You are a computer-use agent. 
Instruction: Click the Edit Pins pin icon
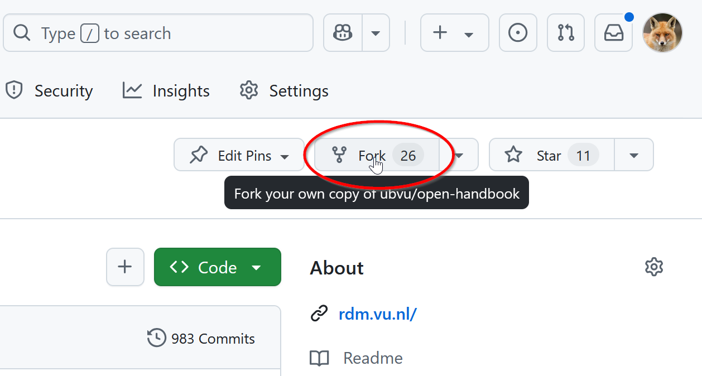pyautogui.click(x=199, y=155)
